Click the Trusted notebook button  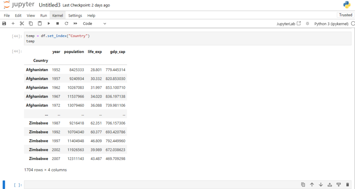[345, 15]
